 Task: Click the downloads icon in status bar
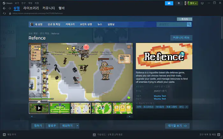94,135
